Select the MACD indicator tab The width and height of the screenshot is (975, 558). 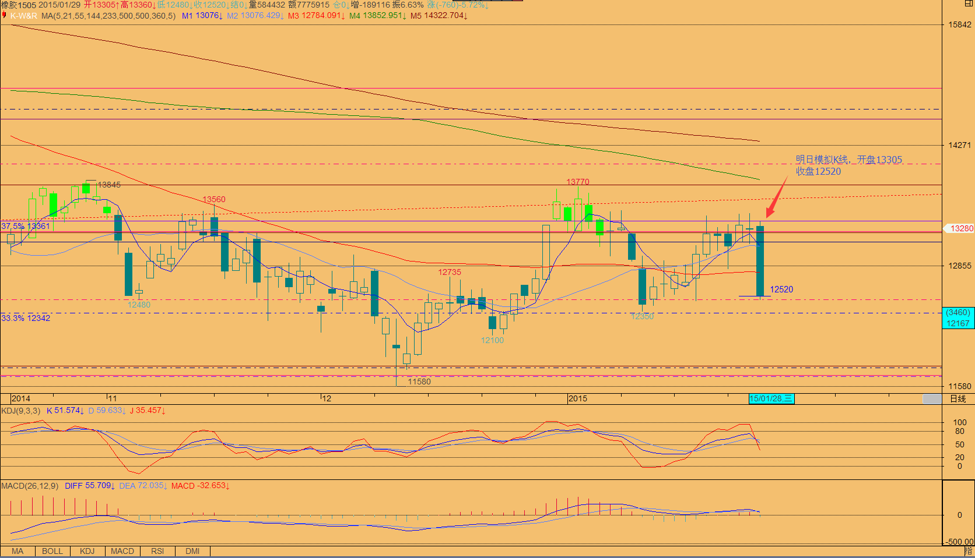click(x=122, y=551)
